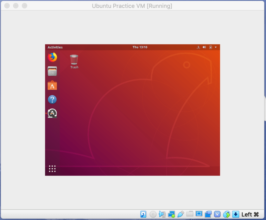
Task: Click the shared folders indicator
Action: tap(190, 214)
